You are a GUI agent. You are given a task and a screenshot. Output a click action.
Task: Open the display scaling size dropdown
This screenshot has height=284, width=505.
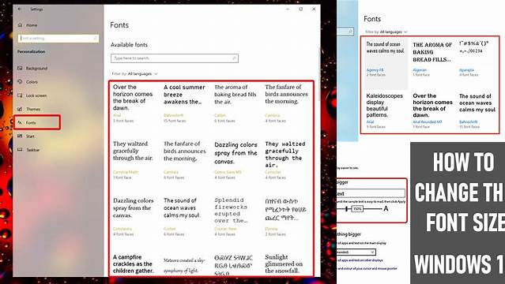point(356,252)
